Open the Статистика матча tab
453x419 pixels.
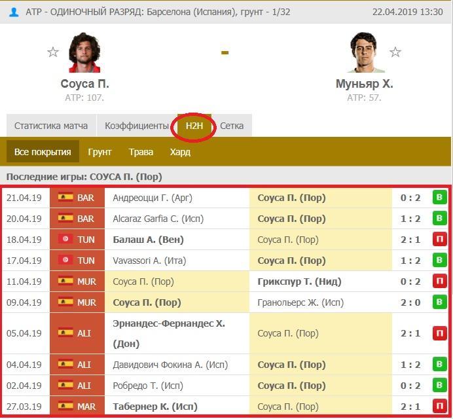point(51,126)
